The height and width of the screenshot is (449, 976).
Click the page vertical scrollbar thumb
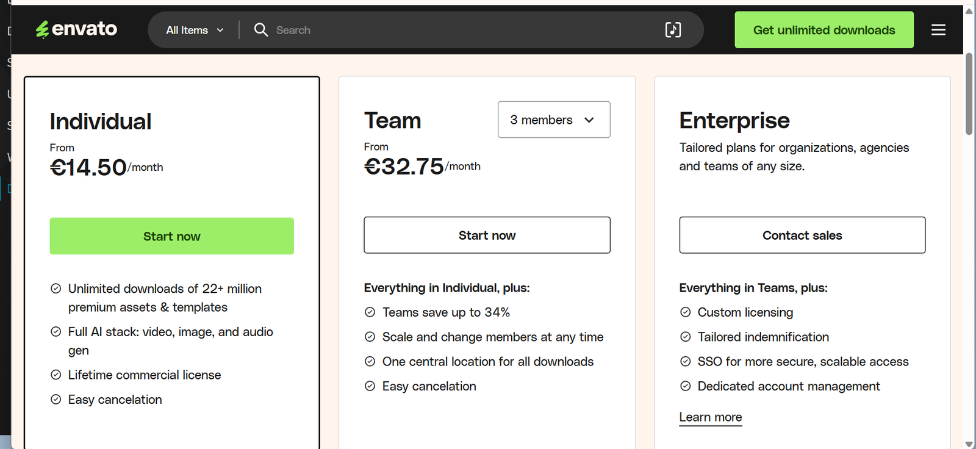coord(969,93)
